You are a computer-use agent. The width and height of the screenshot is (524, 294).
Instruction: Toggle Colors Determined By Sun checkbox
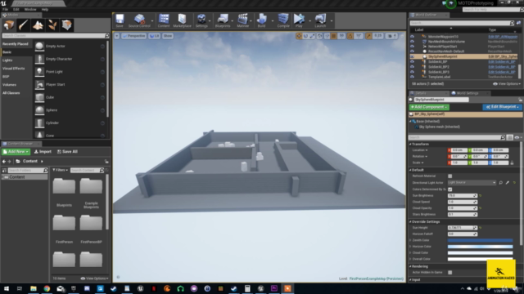coord(450,189)
